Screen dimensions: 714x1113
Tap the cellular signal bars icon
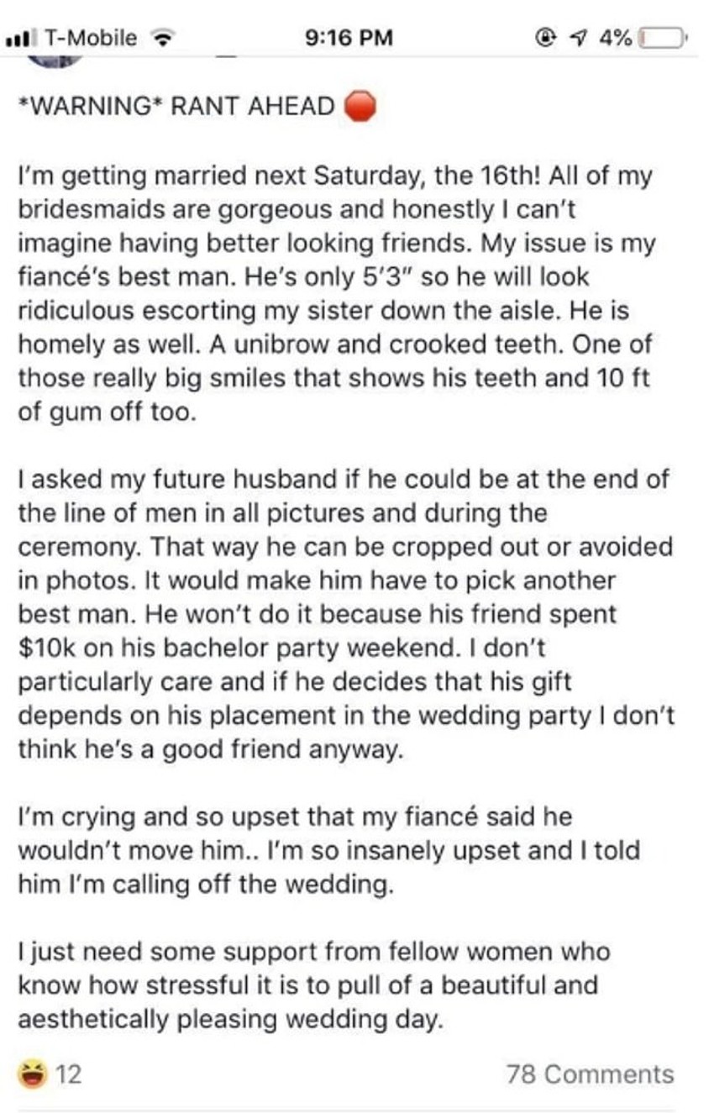coord(23,38)
